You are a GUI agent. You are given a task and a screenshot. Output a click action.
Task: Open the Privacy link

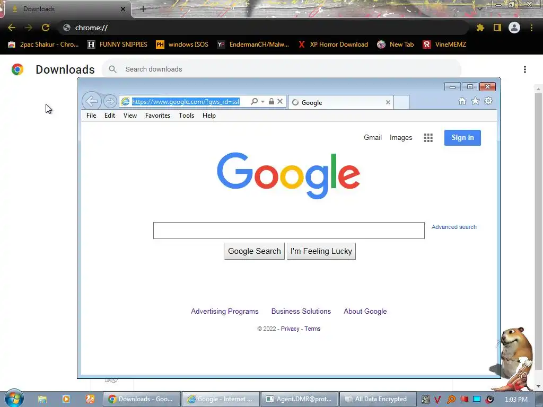coord(290,329)
